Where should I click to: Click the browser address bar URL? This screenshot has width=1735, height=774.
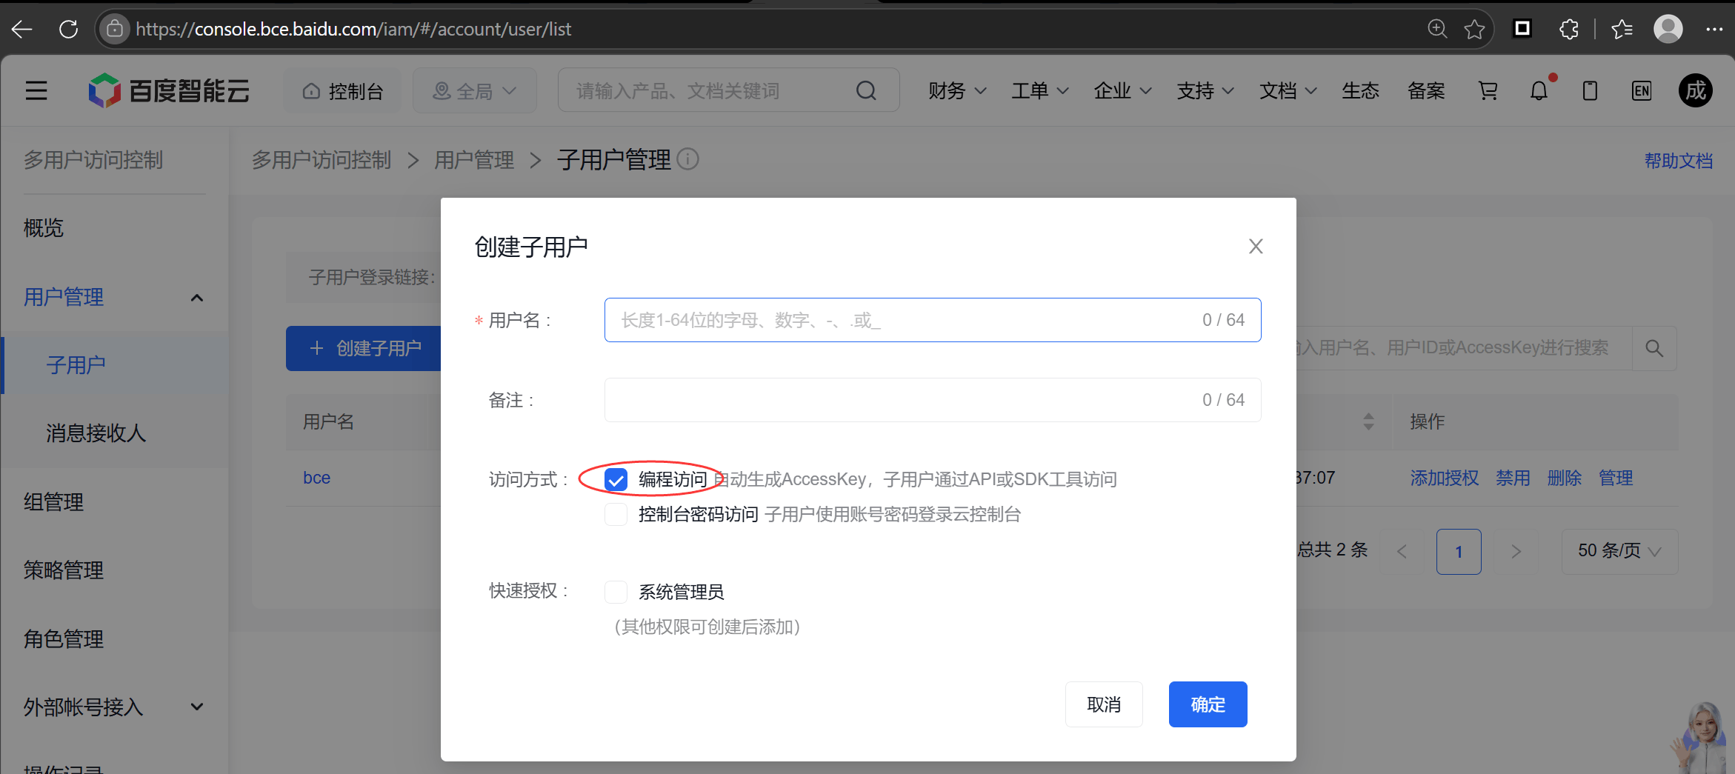tap(353, 29)
